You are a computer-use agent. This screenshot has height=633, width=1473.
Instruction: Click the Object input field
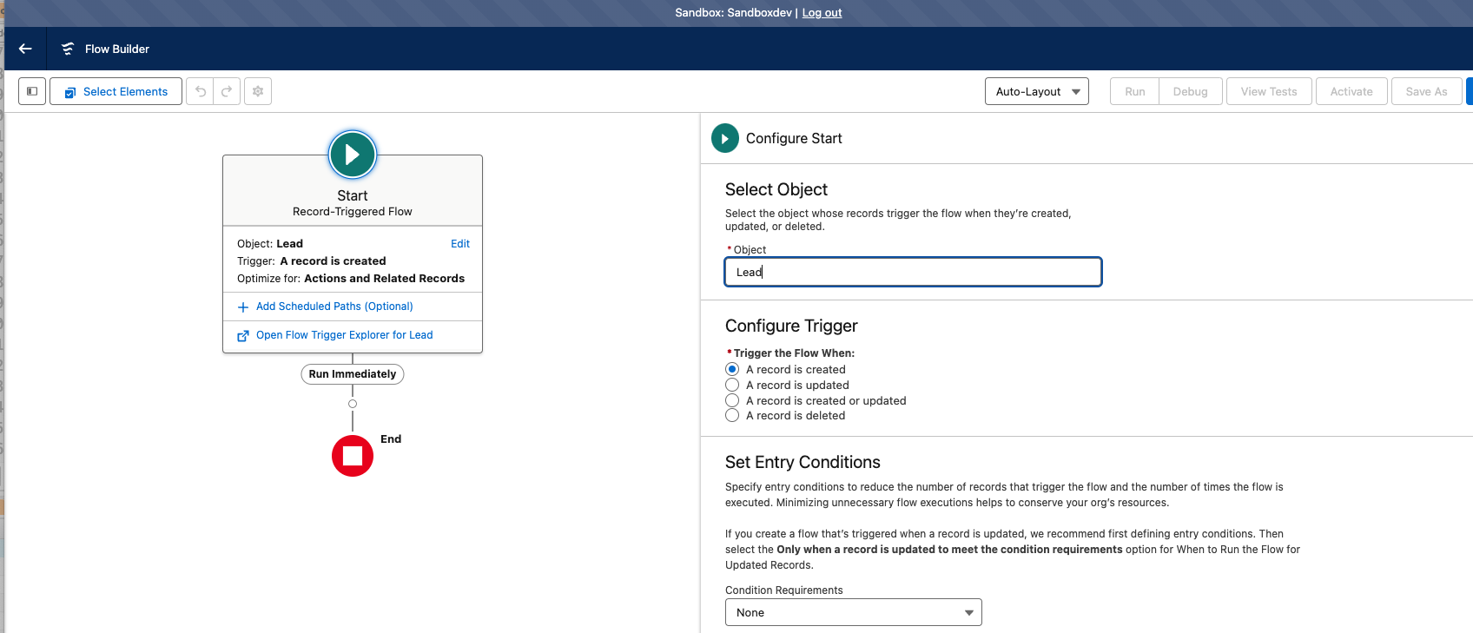(913, 272)
